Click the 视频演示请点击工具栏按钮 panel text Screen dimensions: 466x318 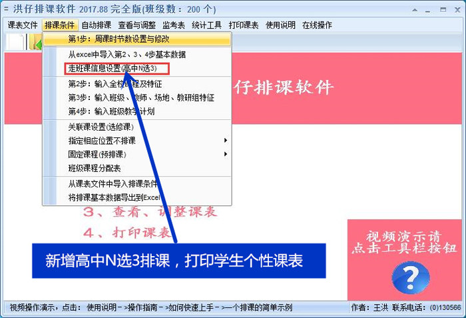click(404, 243)
